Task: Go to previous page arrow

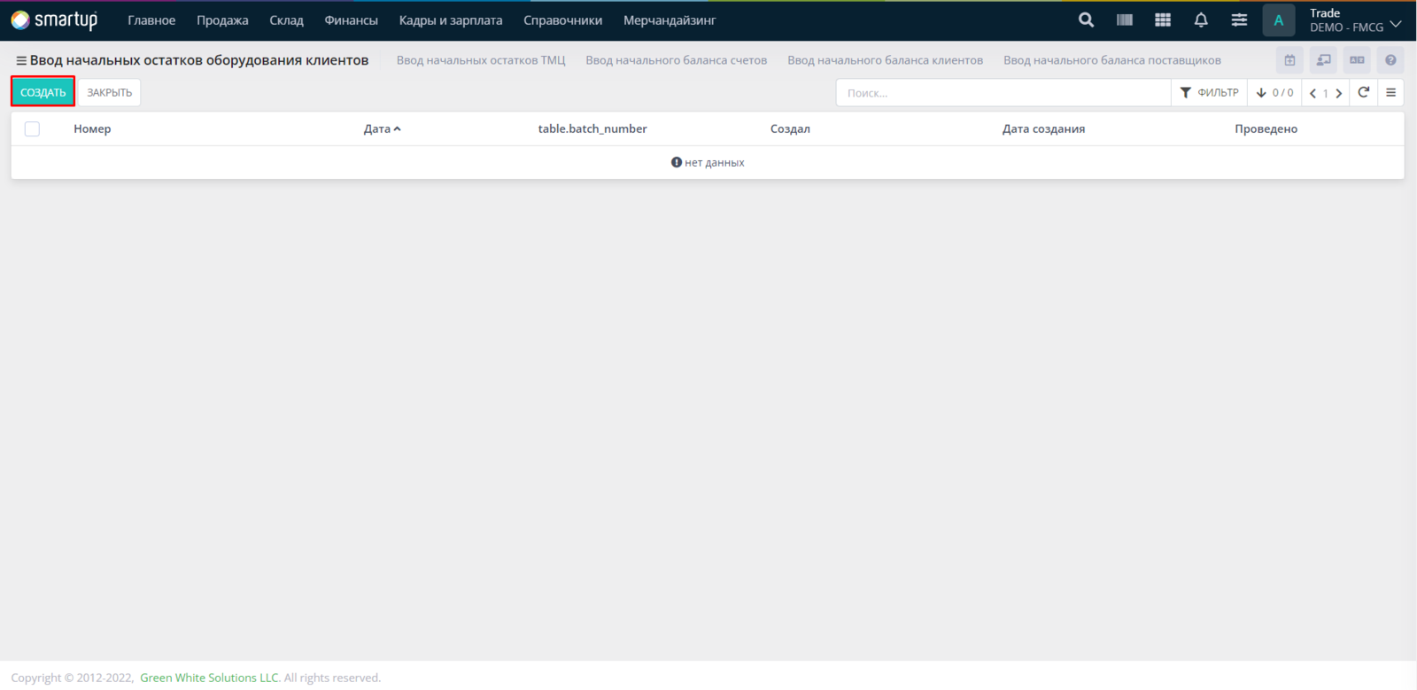Action: (1312, 93)
